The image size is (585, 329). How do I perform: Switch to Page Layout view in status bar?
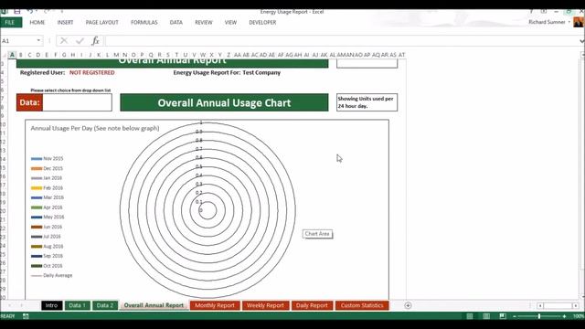(486, 316)
